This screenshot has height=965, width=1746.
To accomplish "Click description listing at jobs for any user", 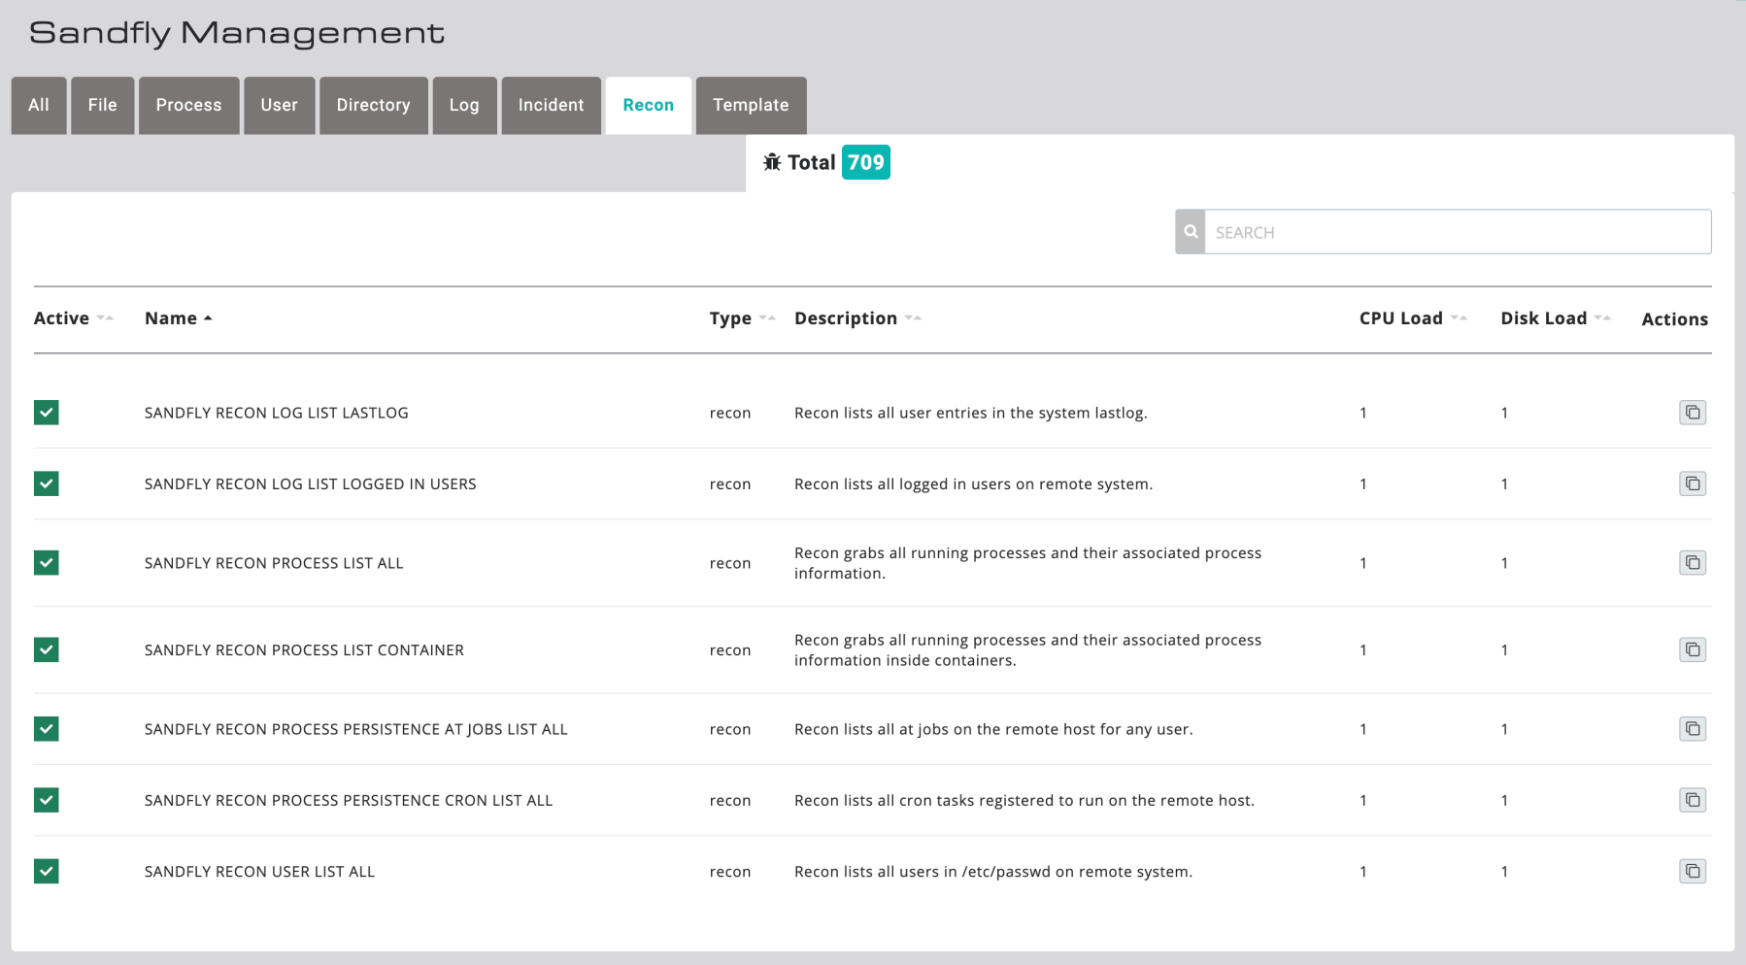I will tap(993, 729).
